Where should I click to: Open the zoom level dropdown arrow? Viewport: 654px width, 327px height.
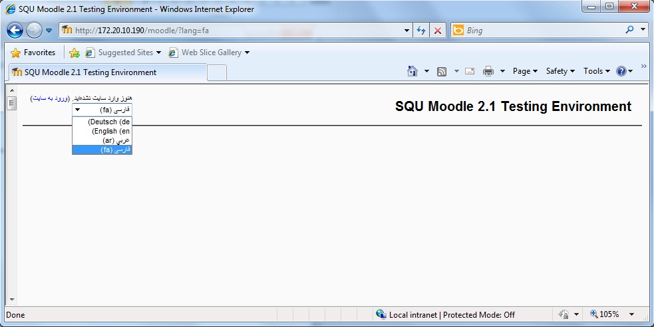click(631, 314)
